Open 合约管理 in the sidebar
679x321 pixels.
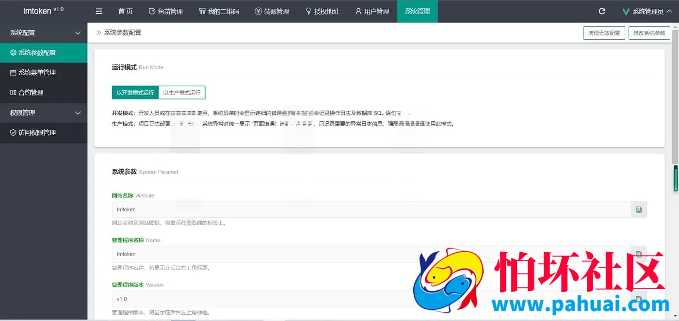44,92
